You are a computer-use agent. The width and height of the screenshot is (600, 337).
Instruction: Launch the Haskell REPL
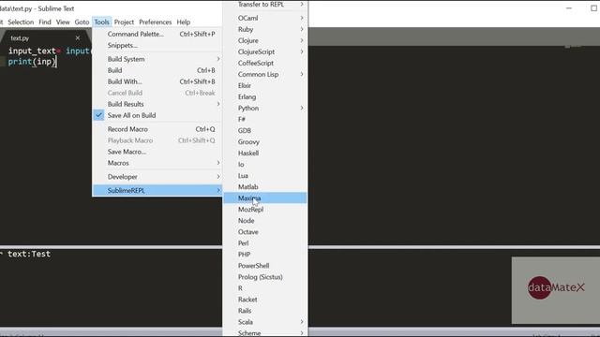coord(265,153)
